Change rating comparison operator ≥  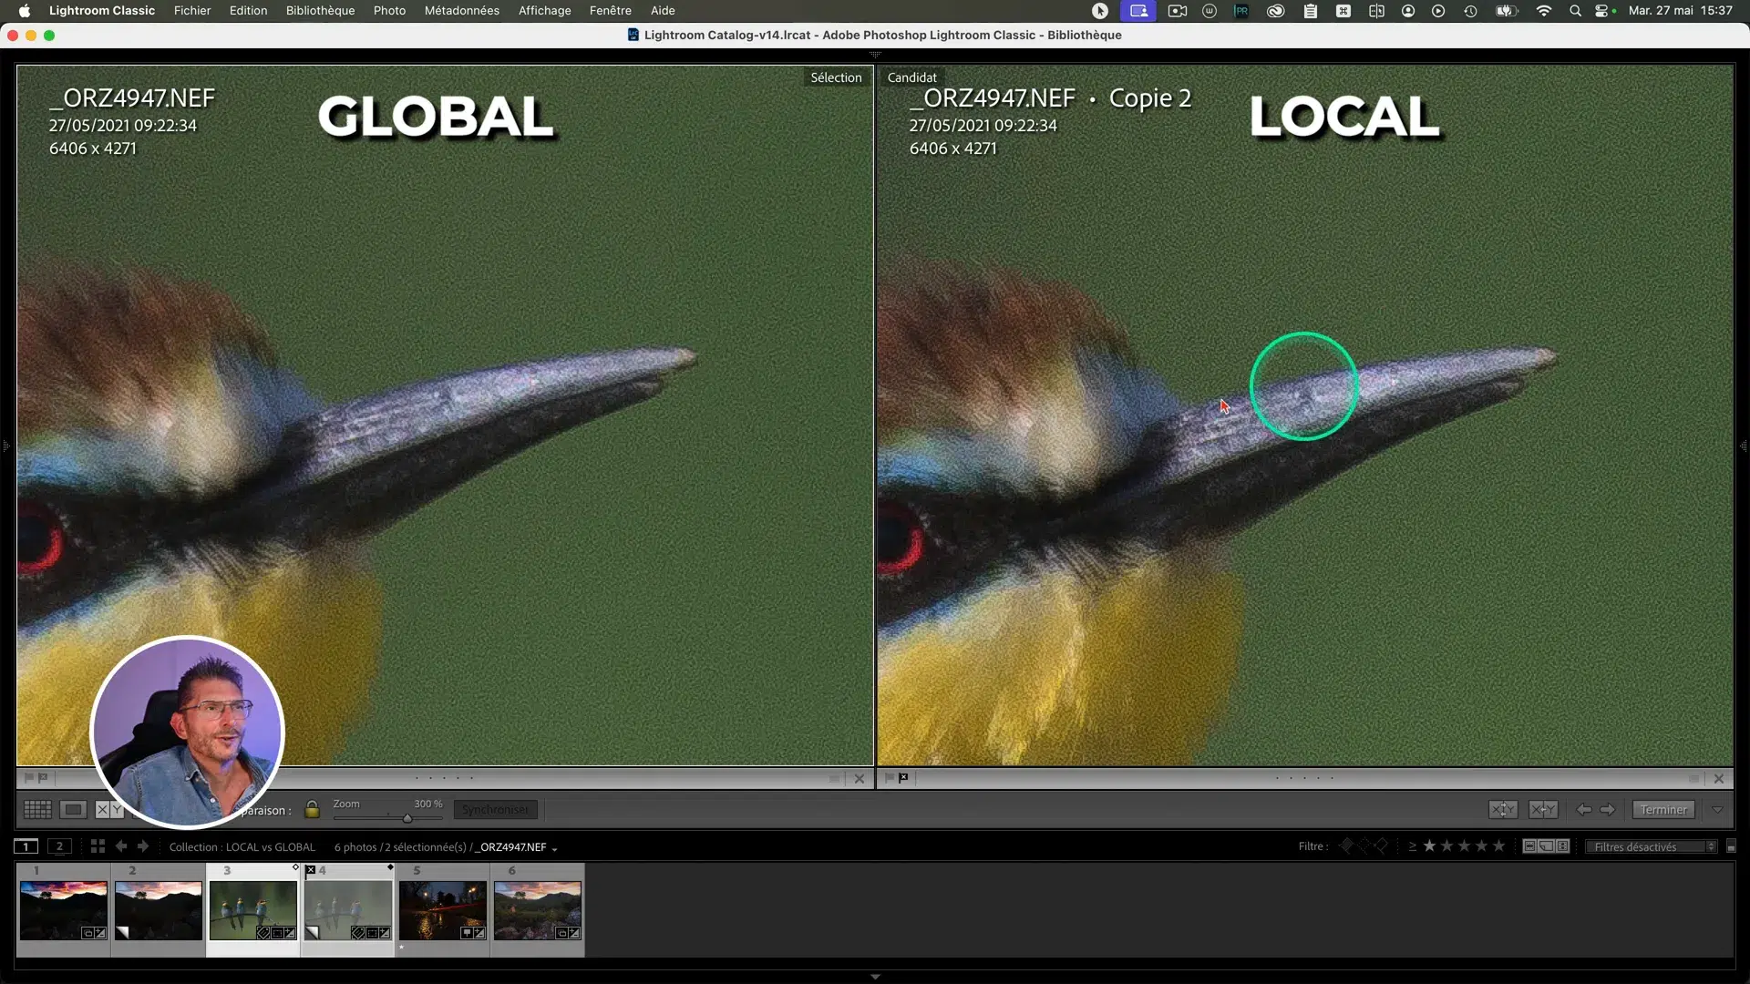click(1412, 846)
